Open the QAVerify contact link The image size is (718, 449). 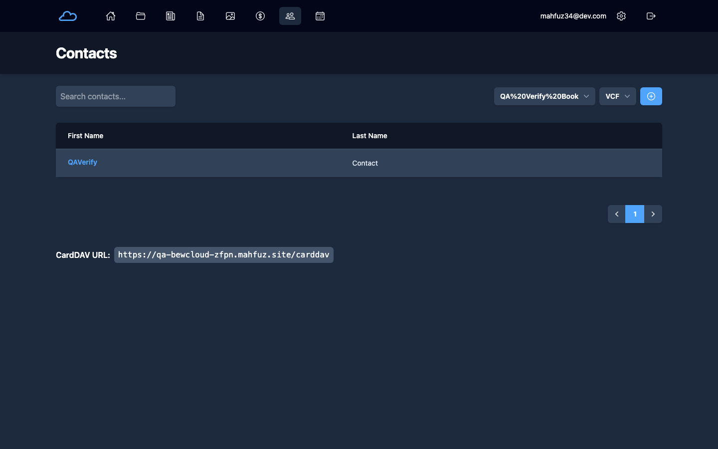click(x=82, y=162)
